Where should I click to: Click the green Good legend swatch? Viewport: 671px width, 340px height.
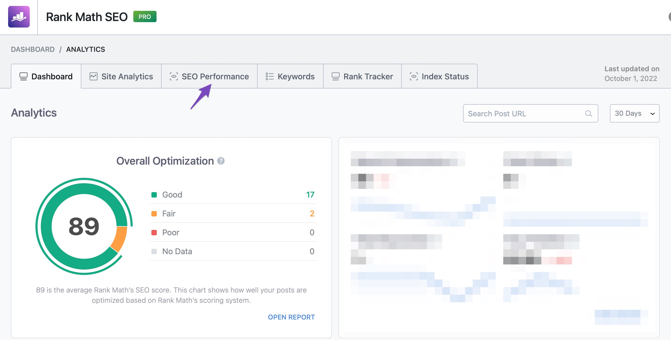(154, 195)
